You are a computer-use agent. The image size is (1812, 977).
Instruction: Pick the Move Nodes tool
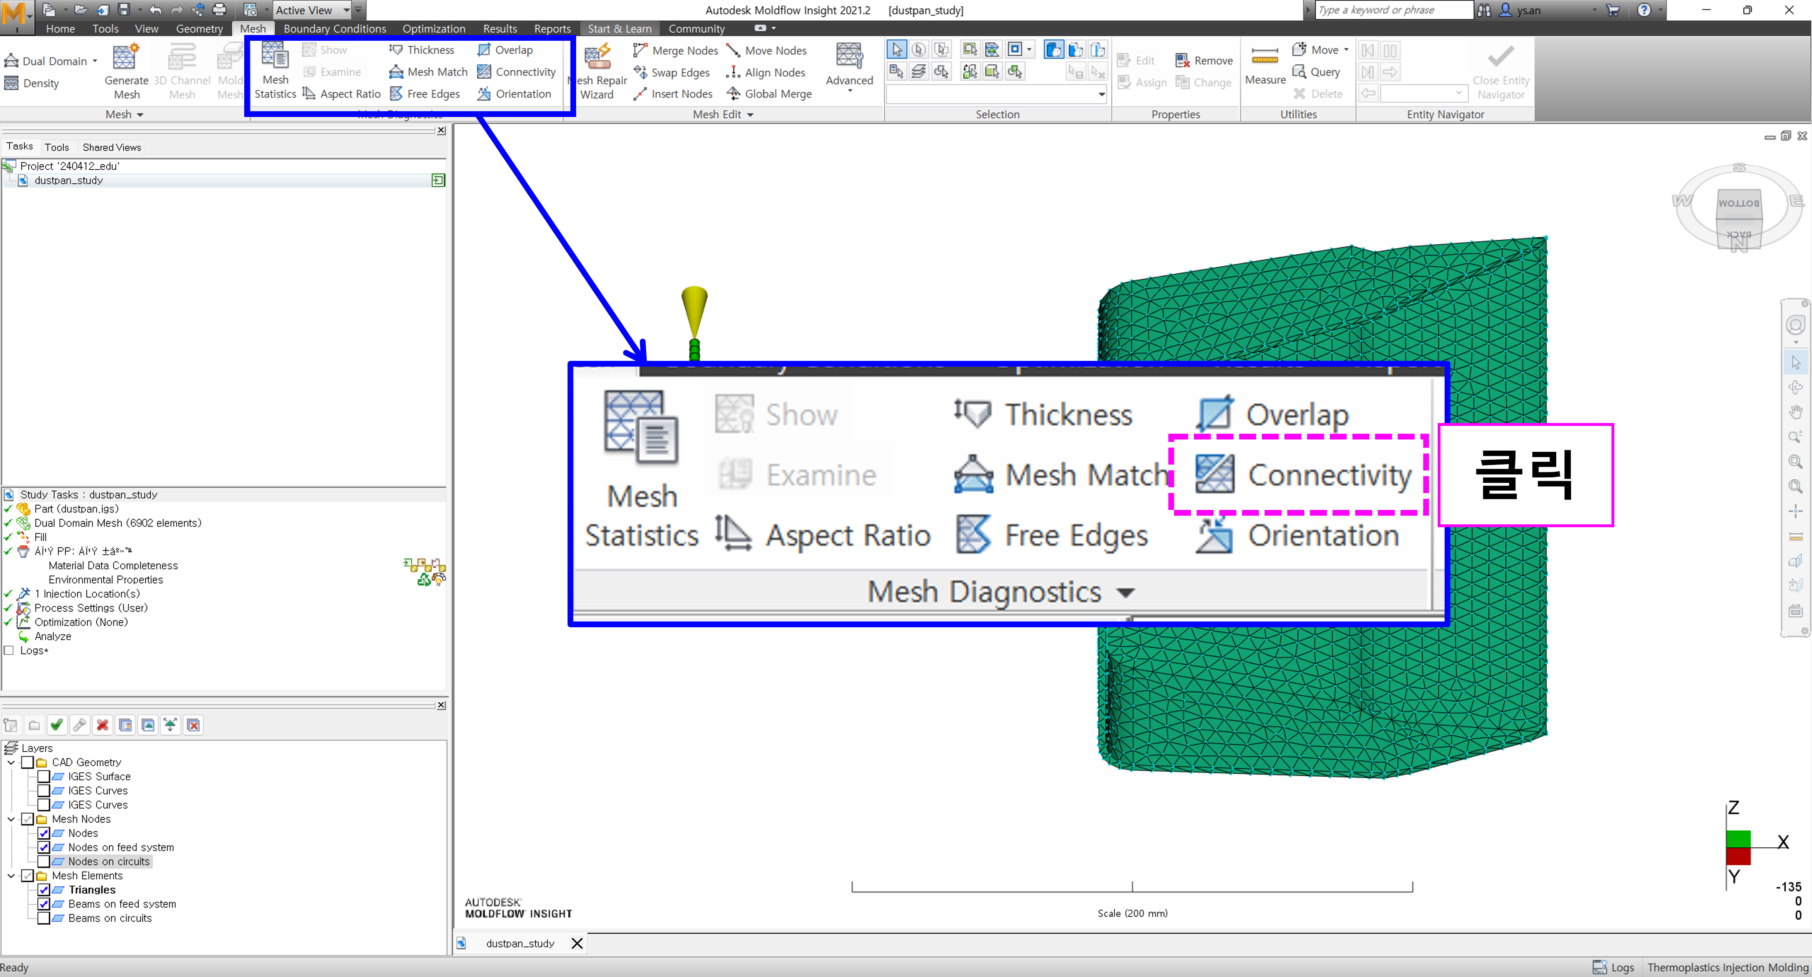[x=767, y=51]
